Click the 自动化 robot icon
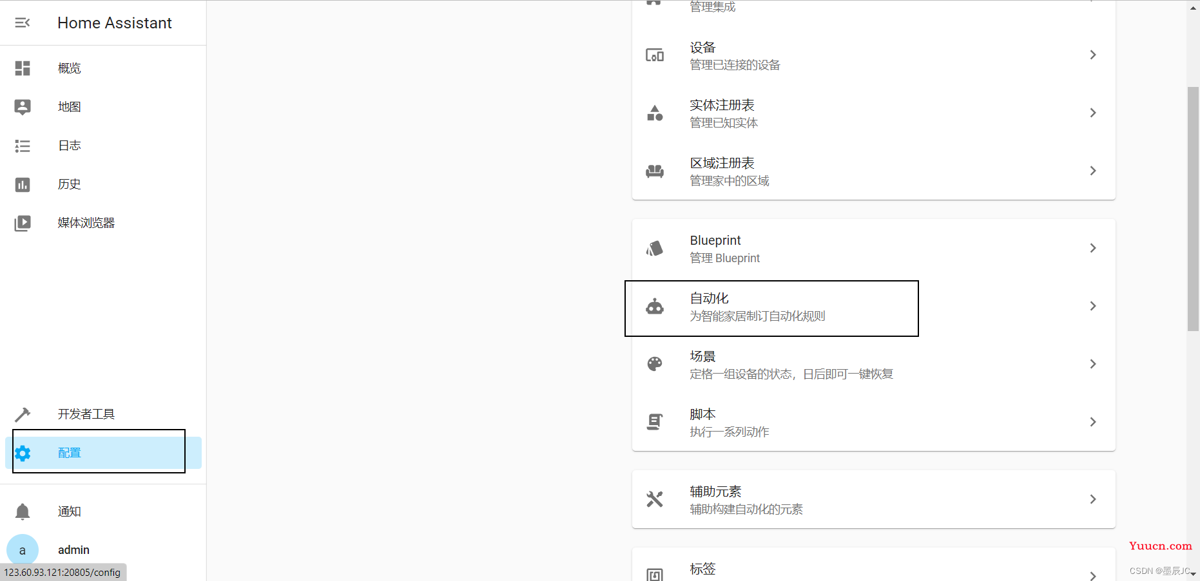Screen dimensions: 1200x581 655,307
